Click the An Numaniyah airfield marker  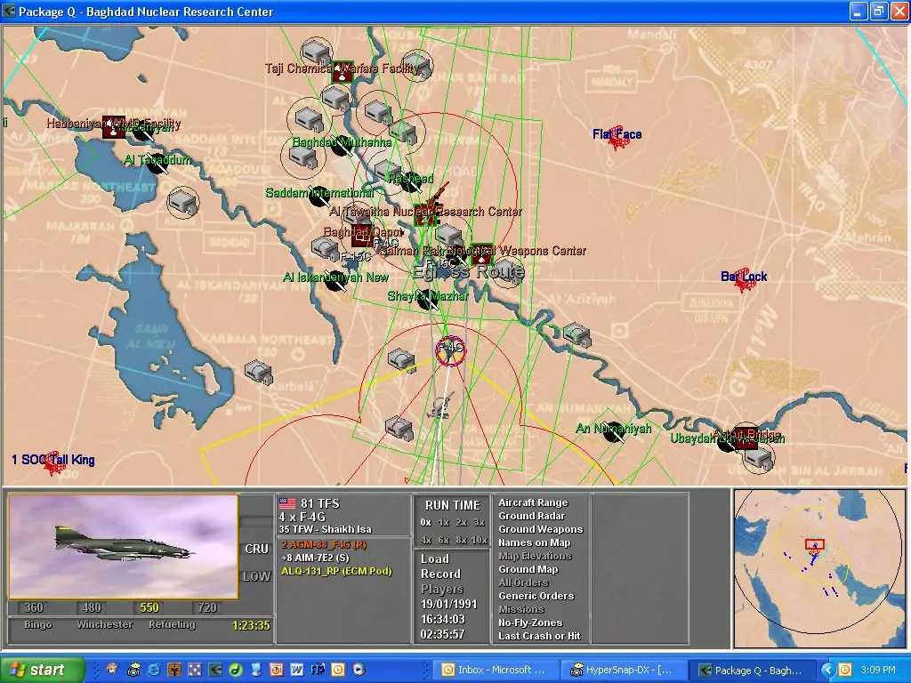pos(612,430)
